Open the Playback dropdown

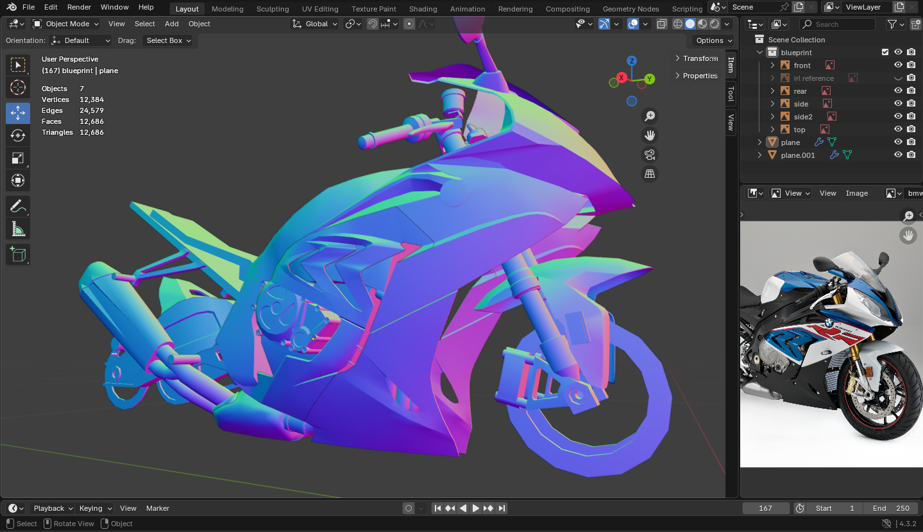click(52, 508)
